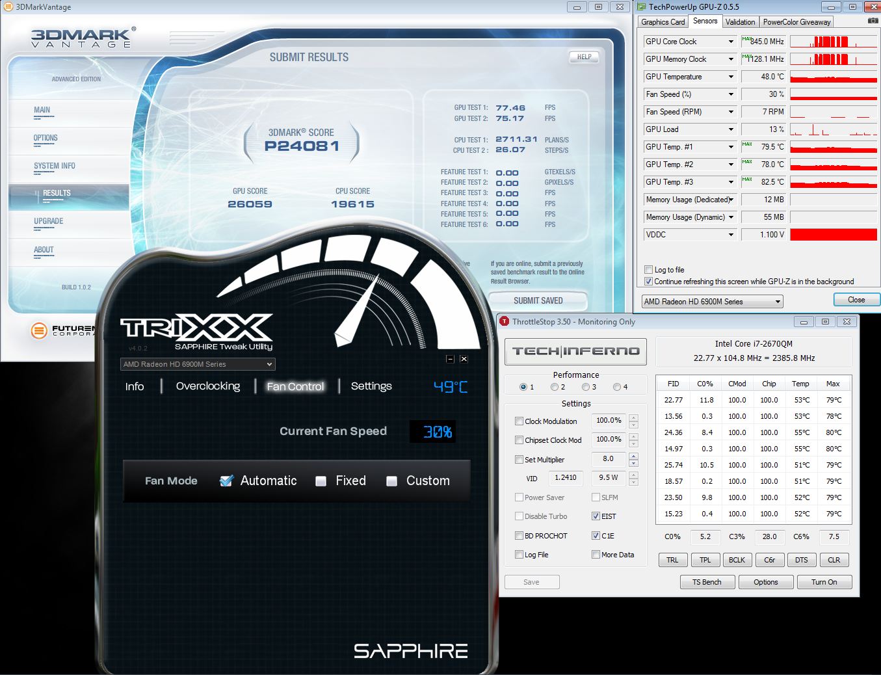Open 3DMark About menu
881x675 pixels.
pos(44,250)
